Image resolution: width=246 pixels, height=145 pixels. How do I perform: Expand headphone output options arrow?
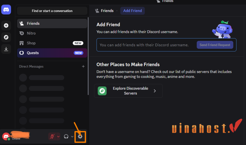(72, 136)
